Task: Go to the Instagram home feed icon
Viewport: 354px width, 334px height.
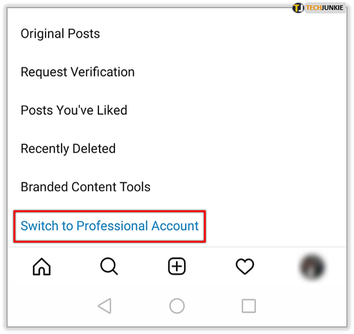Action: coord(42,267)
